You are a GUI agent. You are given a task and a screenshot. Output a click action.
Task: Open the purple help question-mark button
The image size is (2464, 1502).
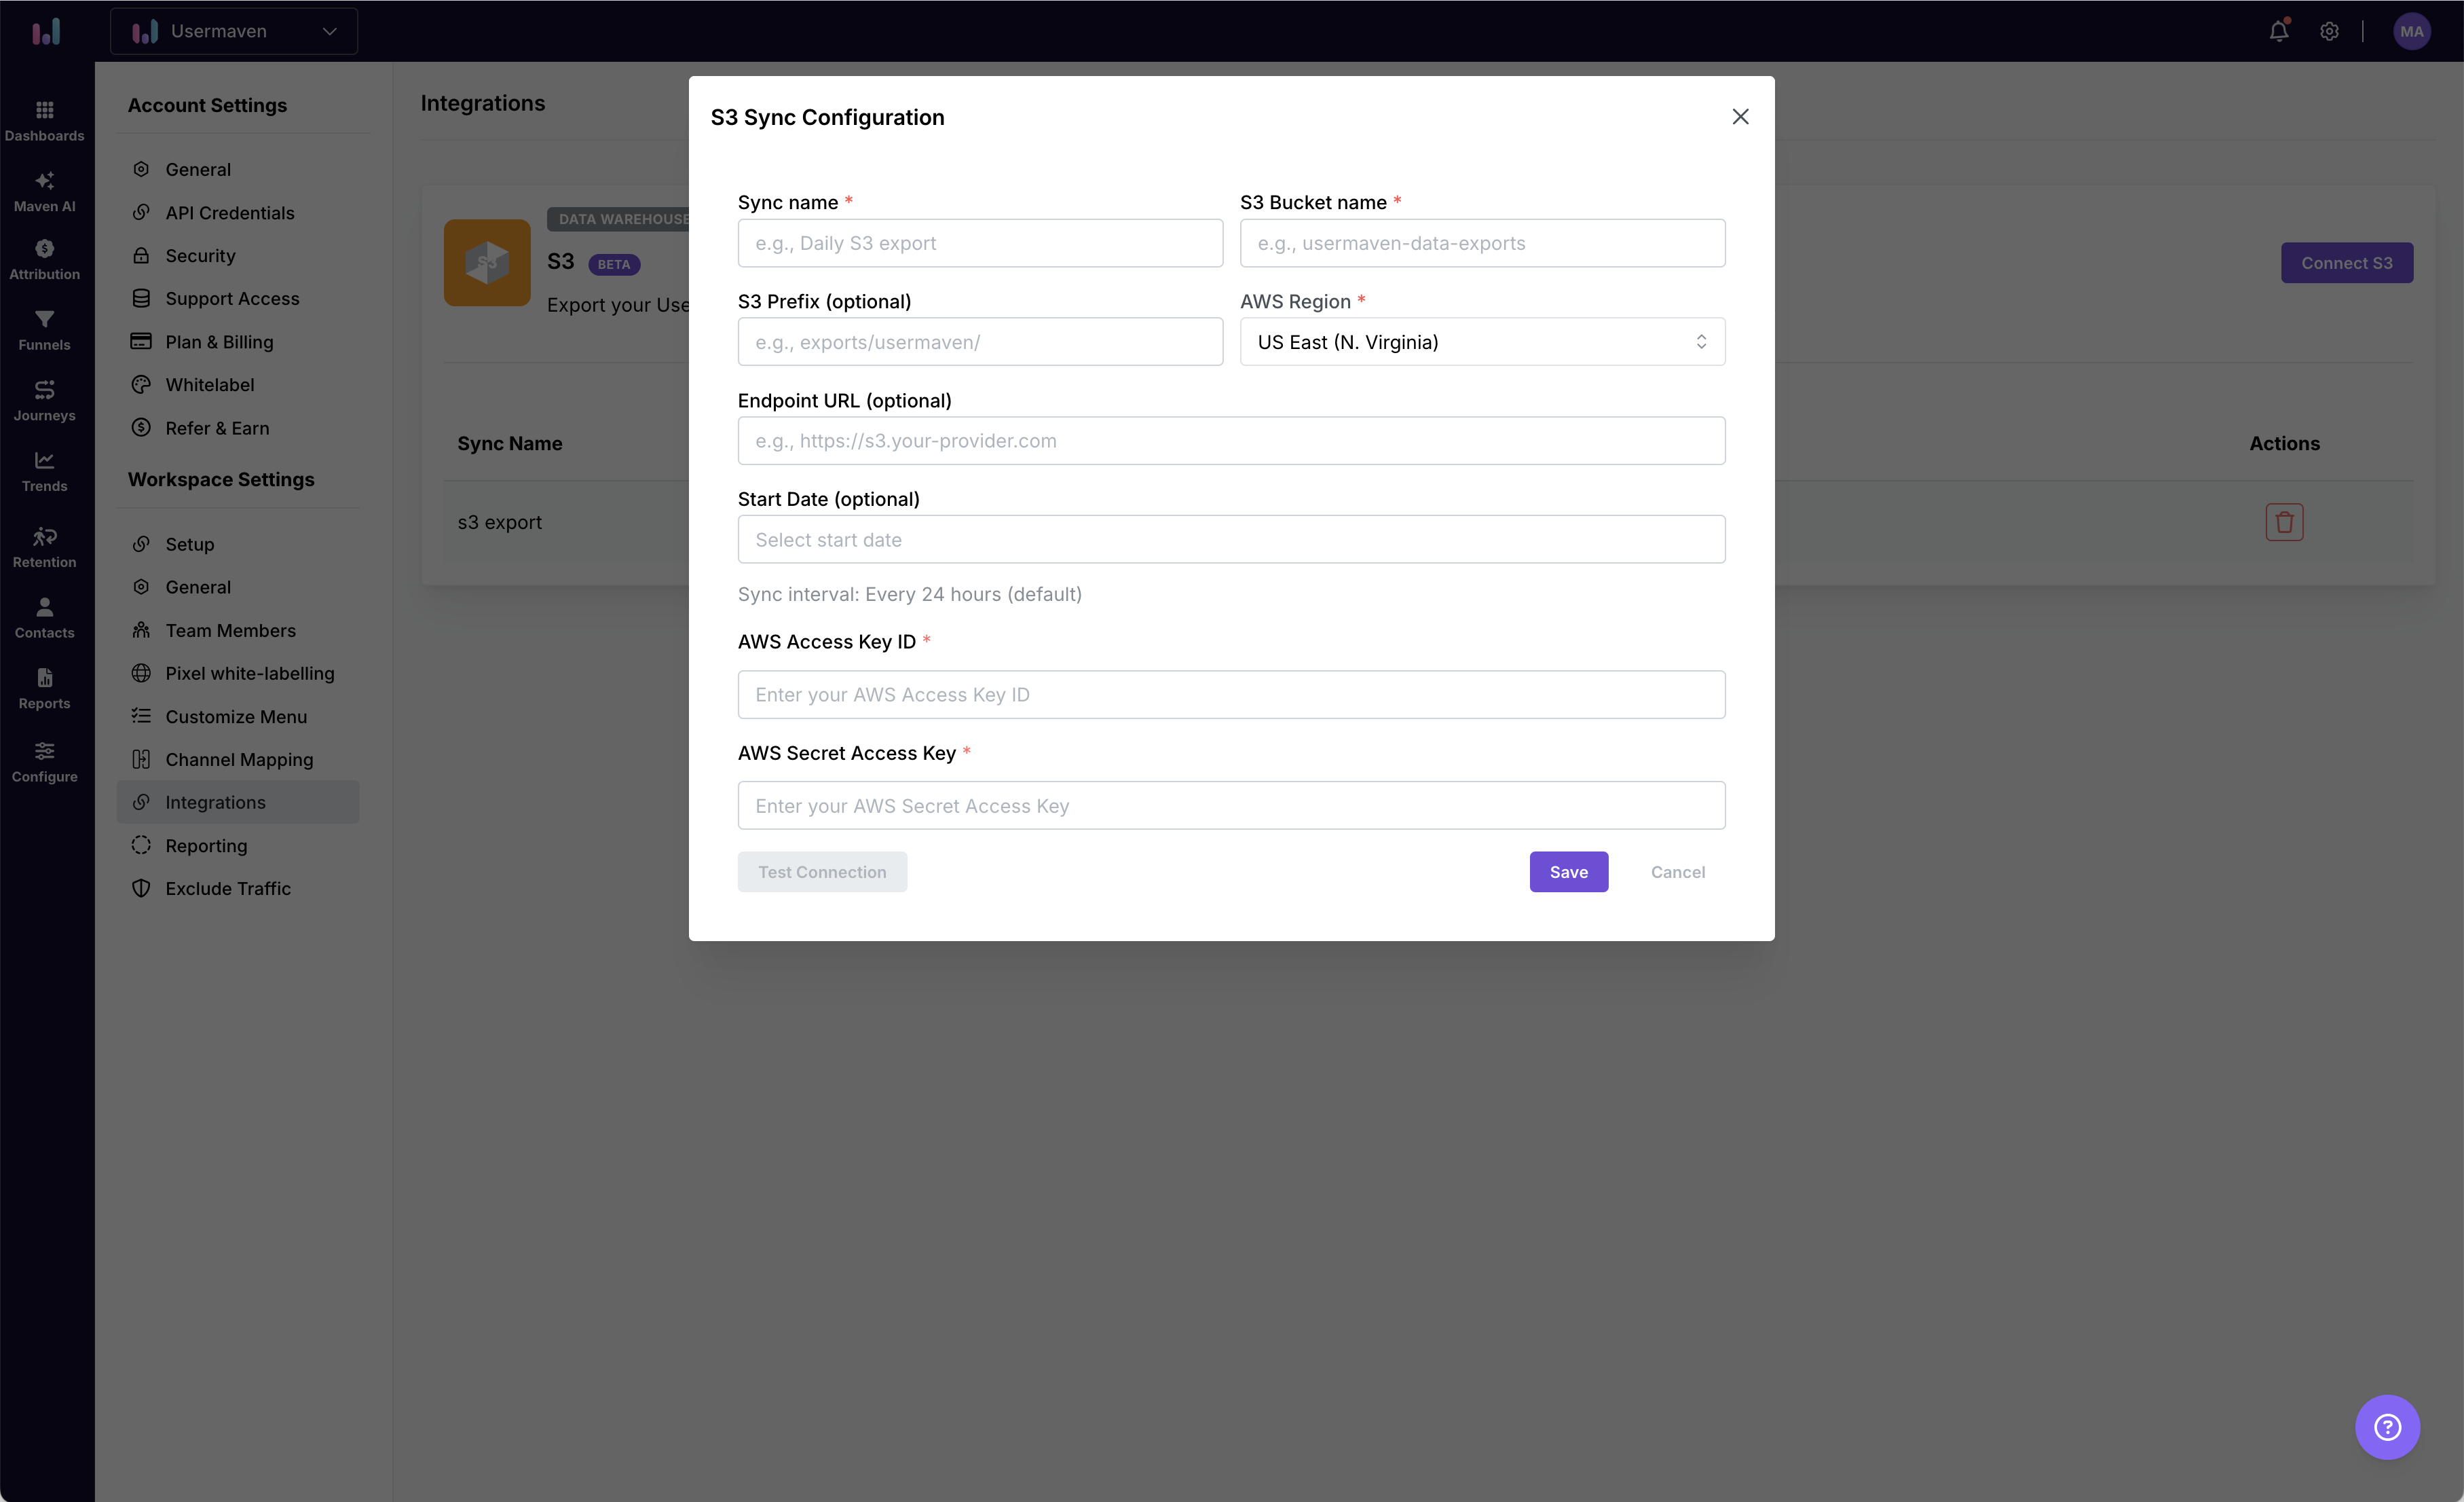[x=2387, y=1427]
